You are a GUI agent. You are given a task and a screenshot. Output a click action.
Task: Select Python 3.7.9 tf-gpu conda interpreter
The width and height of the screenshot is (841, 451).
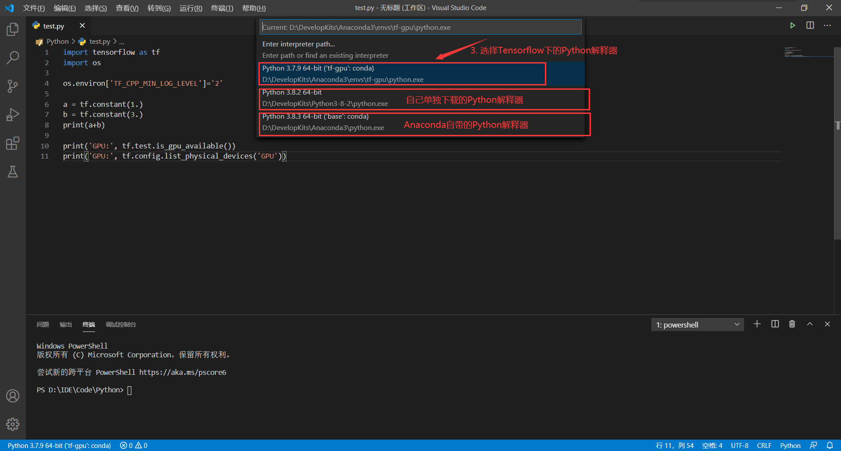pos(420,74)
